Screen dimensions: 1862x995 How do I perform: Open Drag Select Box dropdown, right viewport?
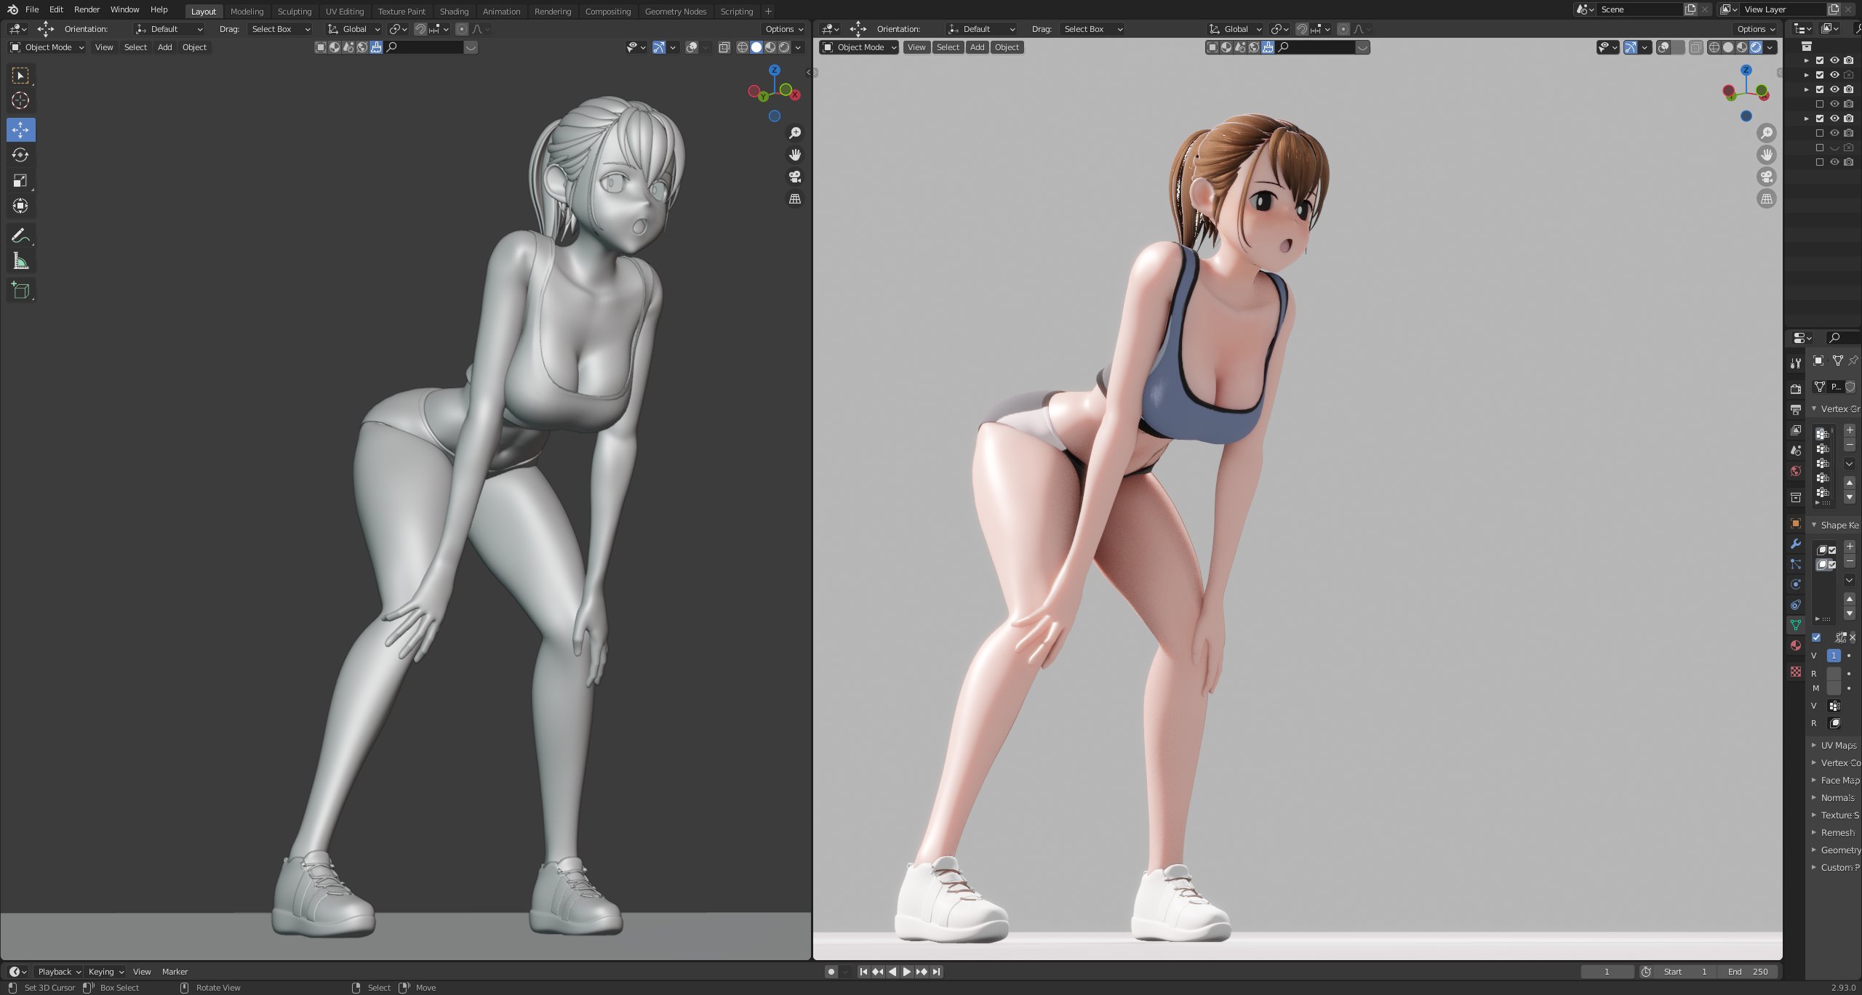pos(1092,29)
